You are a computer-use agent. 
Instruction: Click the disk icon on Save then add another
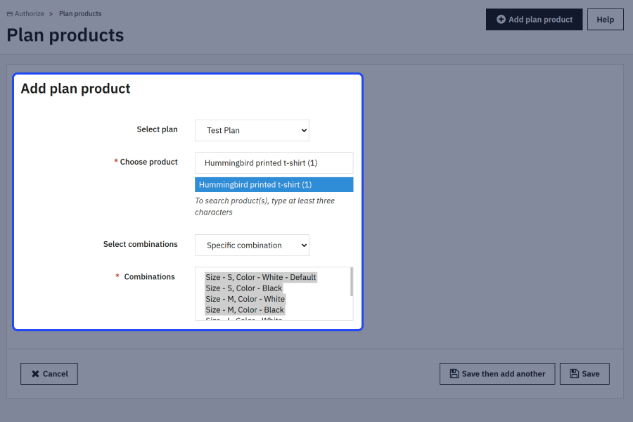point(454,374)
